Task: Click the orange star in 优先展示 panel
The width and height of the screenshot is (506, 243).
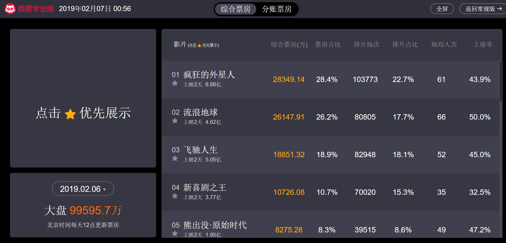Action: click(70, 114)
